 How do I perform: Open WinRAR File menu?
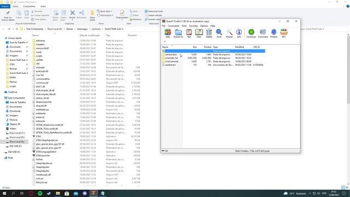164,26
